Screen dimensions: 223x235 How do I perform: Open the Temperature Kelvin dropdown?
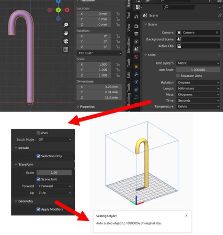click(198, 106)
